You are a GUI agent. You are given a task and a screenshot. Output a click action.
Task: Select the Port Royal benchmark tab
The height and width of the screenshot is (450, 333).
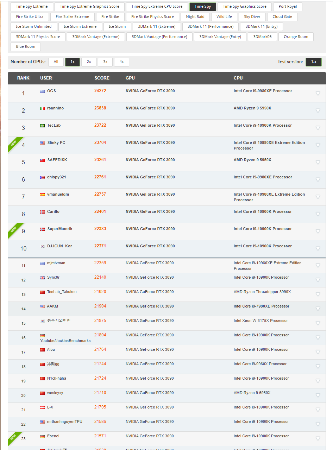(x=288, y=7)
